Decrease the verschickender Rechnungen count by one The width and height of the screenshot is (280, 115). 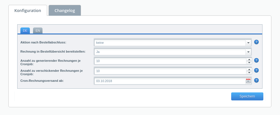coord(249,73)
